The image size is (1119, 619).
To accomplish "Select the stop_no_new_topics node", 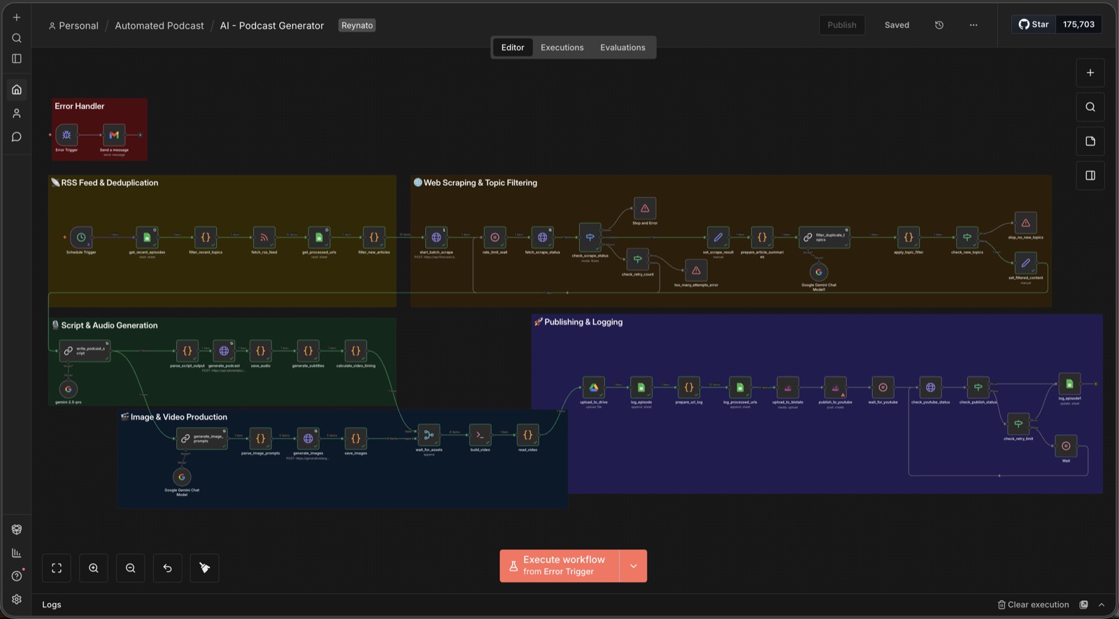I will coord(1025,223).
